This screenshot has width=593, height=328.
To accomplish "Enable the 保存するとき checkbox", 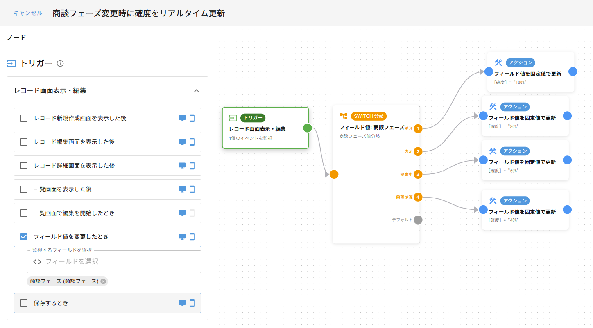I will [24, 303].
